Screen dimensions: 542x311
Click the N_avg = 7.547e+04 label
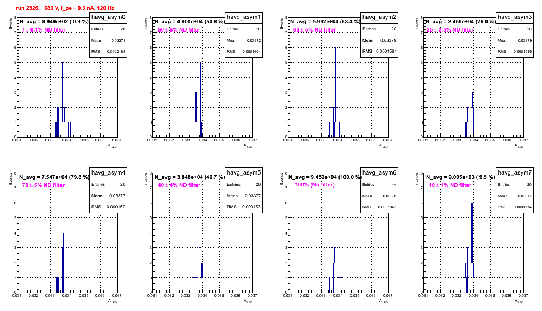(x=53, y=177)
